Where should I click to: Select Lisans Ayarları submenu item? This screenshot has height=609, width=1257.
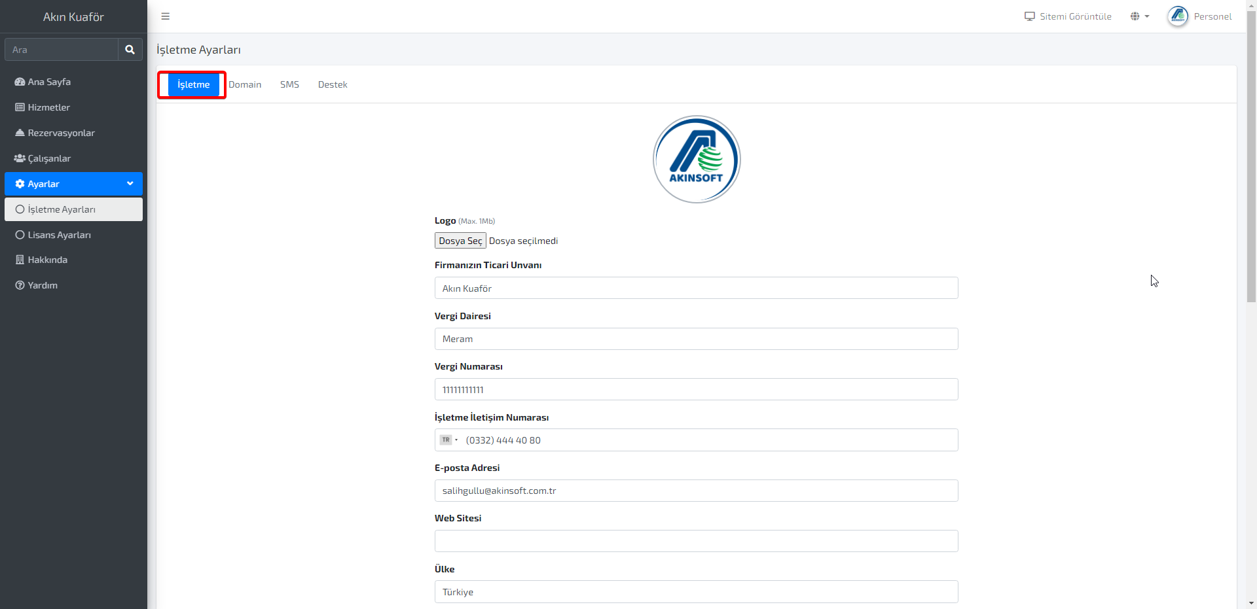point(73,235)
